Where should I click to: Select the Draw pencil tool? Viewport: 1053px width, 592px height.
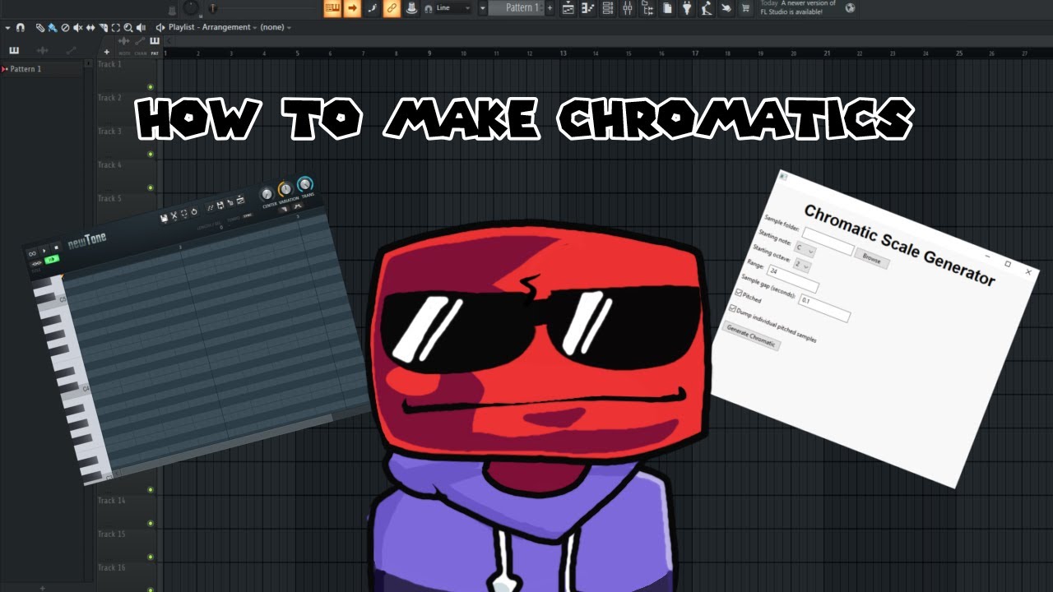[x=40, y=28]
